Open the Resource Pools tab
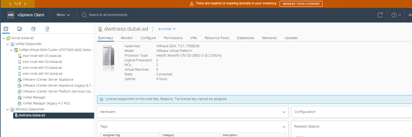412x137 pixels. (217, 38)
